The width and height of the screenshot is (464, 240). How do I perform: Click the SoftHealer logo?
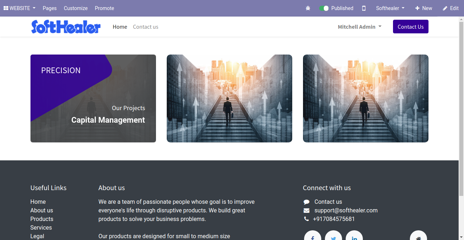point(66,27)
